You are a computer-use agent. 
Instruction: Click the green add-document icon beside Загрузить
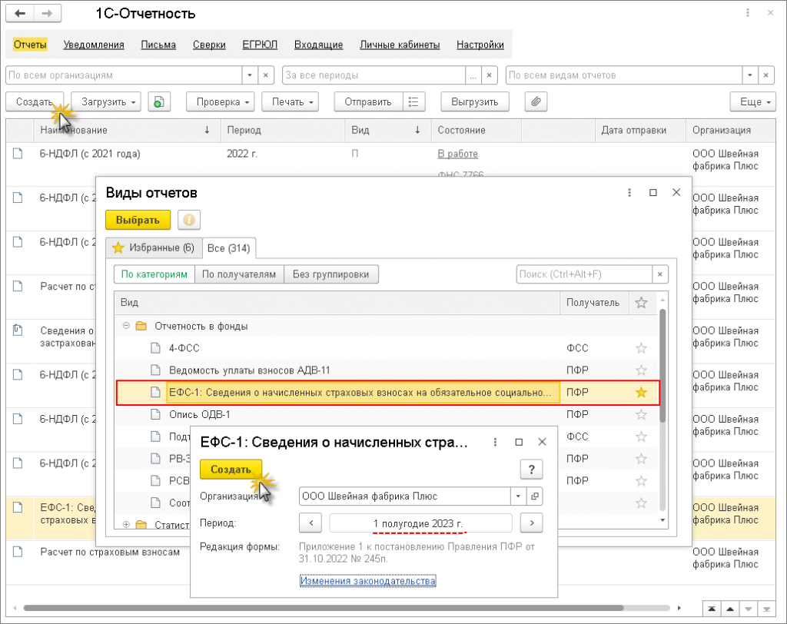click(x=158, y=101)
